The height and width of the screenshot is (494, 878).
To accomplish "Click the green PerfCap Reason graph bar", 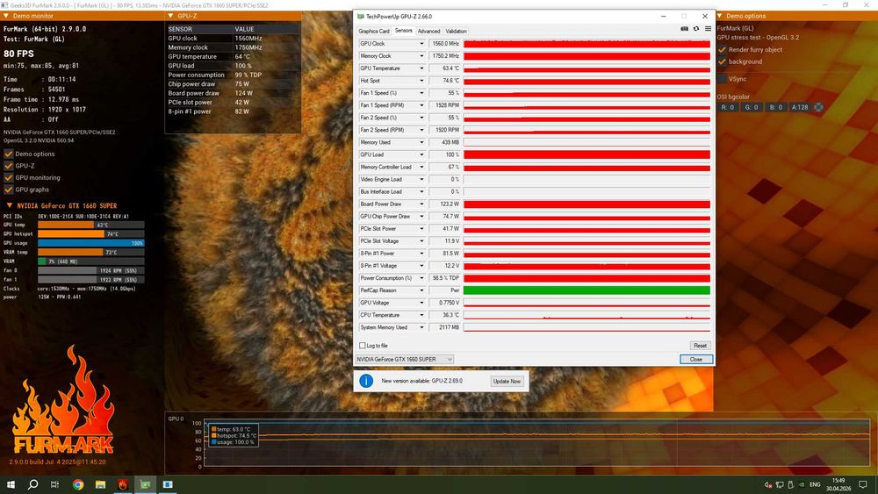I will click(587, 290).
